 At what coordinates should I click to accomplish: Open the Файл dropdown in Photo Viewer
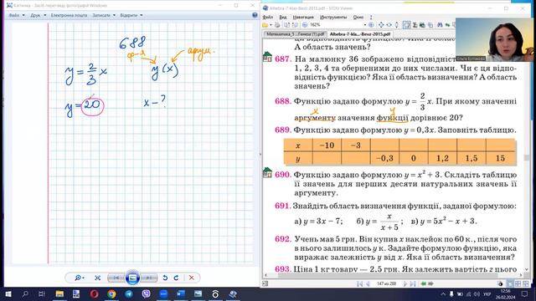[x=17, y=15]
